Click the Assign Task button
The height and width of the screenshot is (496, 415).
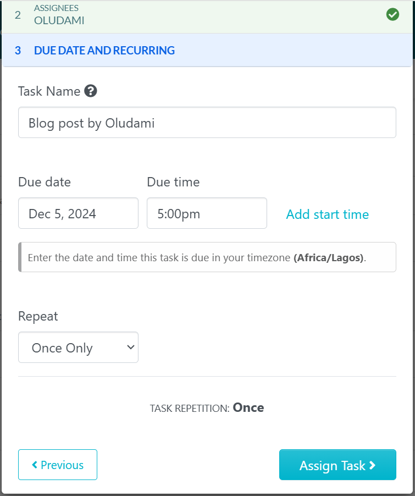pos(337,465)
